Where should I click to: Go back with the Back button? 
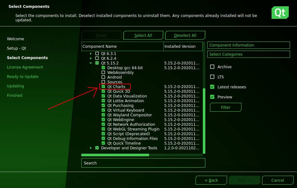pyautogui.click(x=211, y=180)
